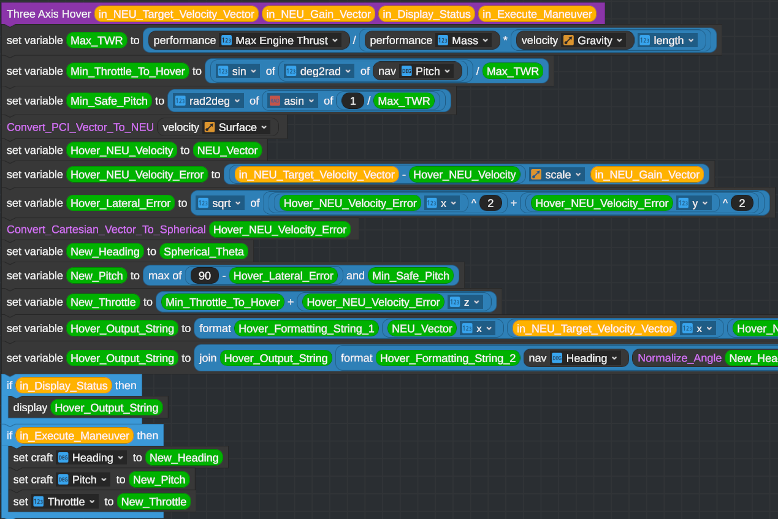The image size is (778, 519).
Task: Click in_Execute_Maneuver parameter in the header
Action: [537, 13]
